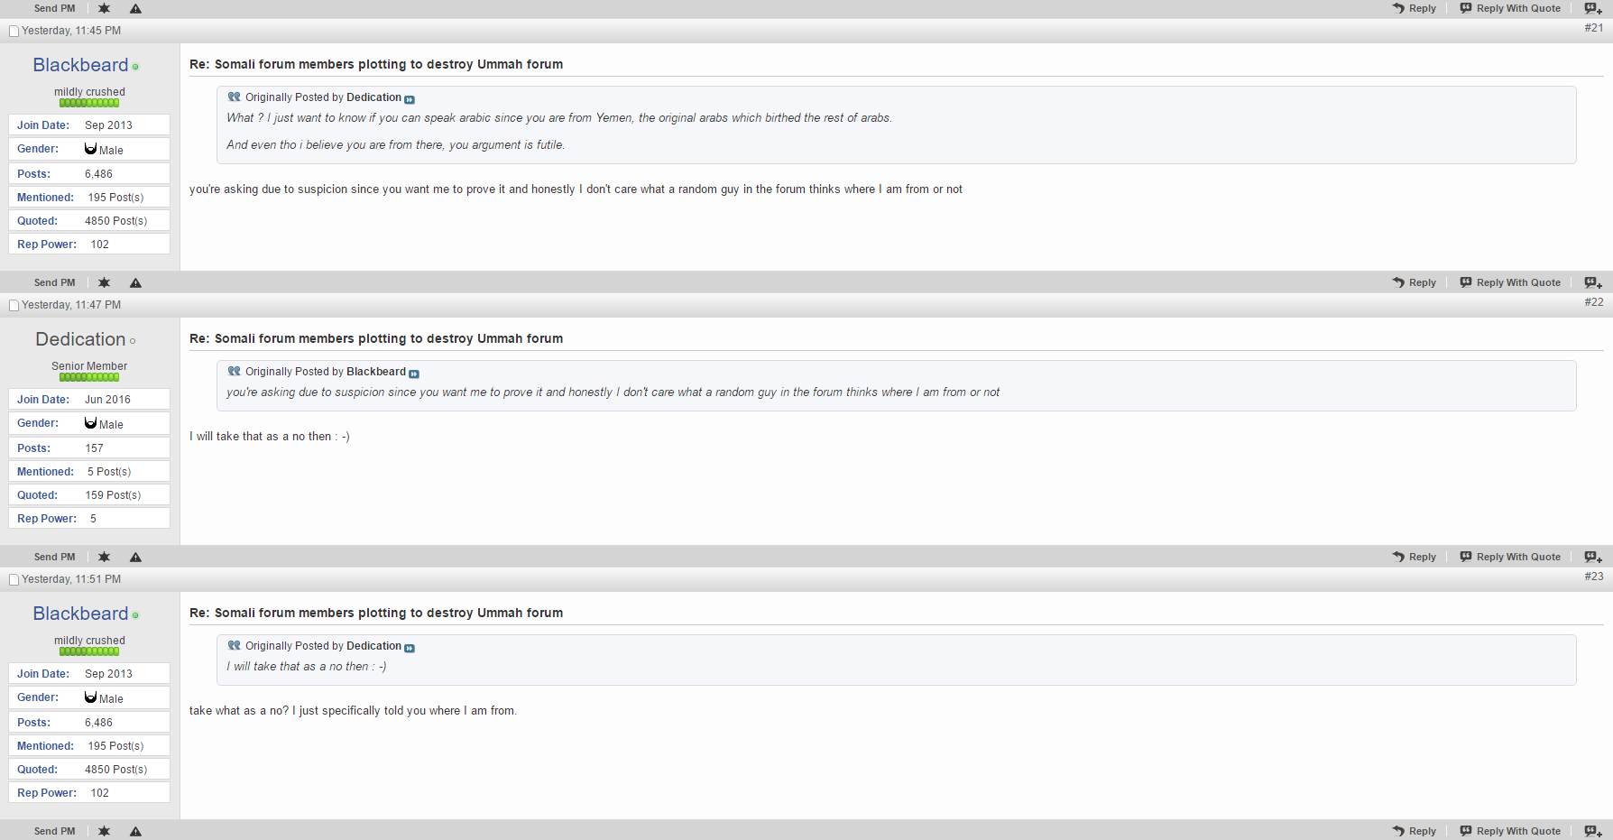
Task: Click the green reputation bar under Senior Member
Action: pyautogui.click(x=89, y=377)
